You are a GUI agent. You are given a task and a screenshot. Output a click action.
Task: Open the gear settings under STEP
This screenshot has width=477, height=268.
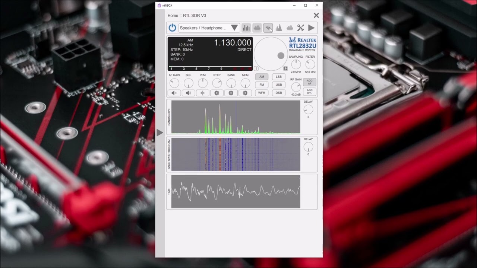click(x=217, y=93)
